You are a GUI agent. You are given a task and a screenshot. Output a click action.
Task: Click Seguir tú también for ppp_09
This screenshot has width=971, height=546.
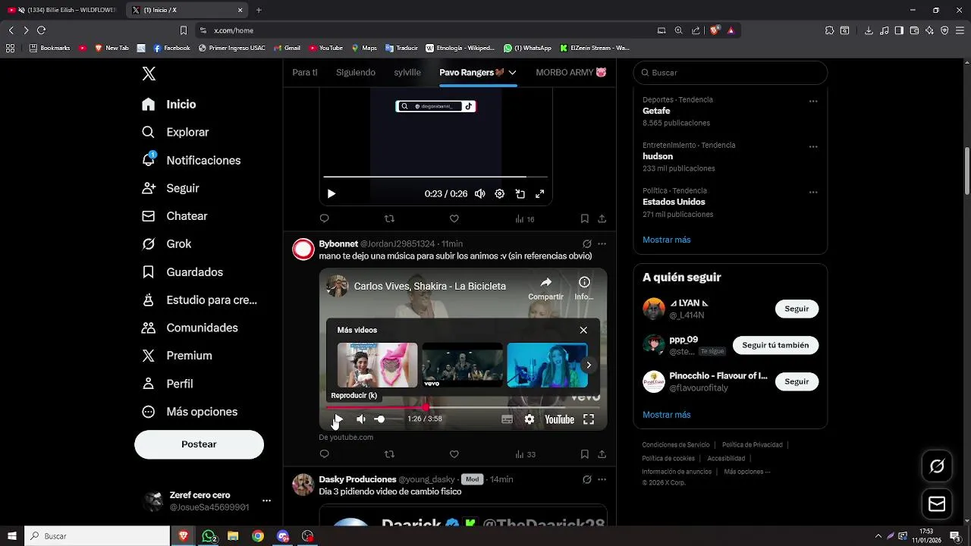point(775,345)
